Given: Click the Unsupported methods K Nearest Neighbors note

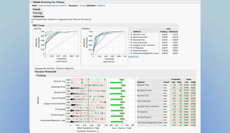Looking at the screenshot, I should point(54,68).
